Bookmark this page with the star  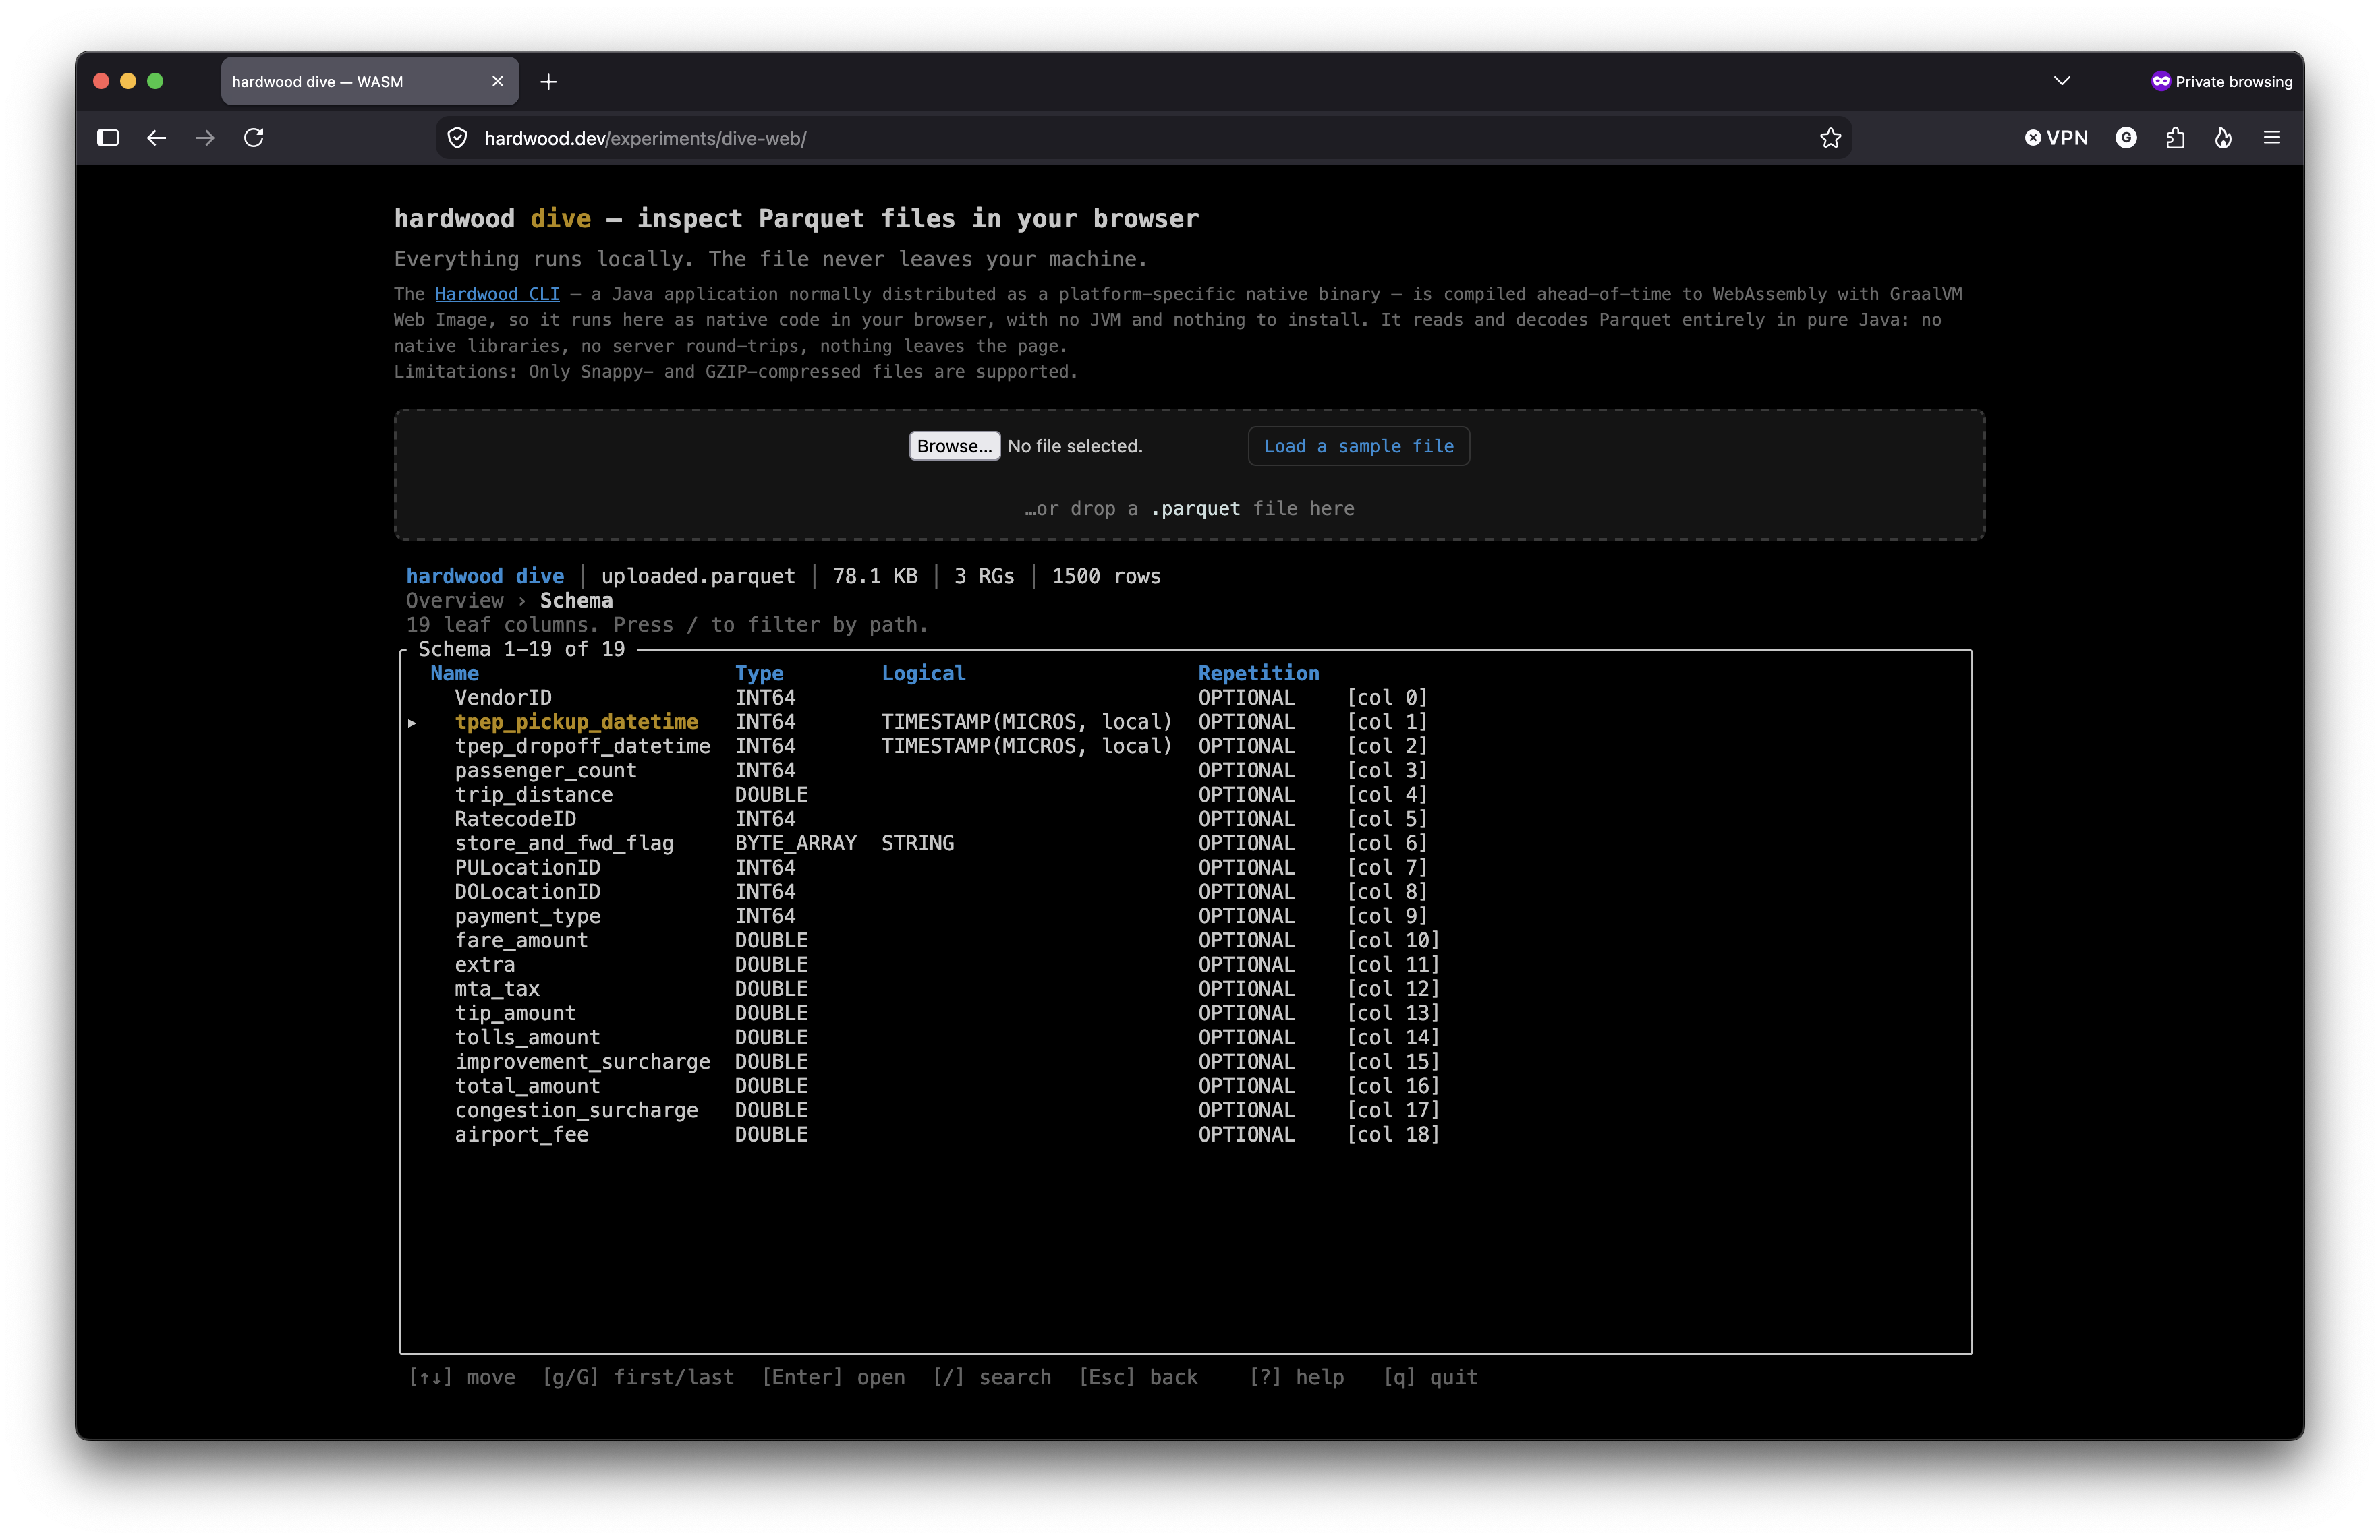point(1830,138)
